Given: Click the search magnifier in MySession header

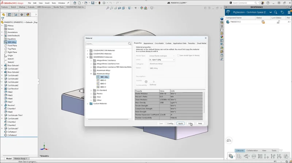Looking at the screenshot, I should [276, 12].
